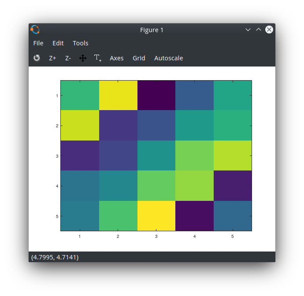This screenshot has height=296, width=304.
Task: Close the Figure 1 window
Action: pyautogui.click(x=269, y=30)
